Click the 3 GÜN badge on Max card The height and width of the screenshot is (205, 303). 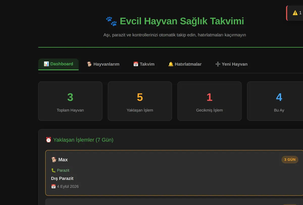point(290,160)
